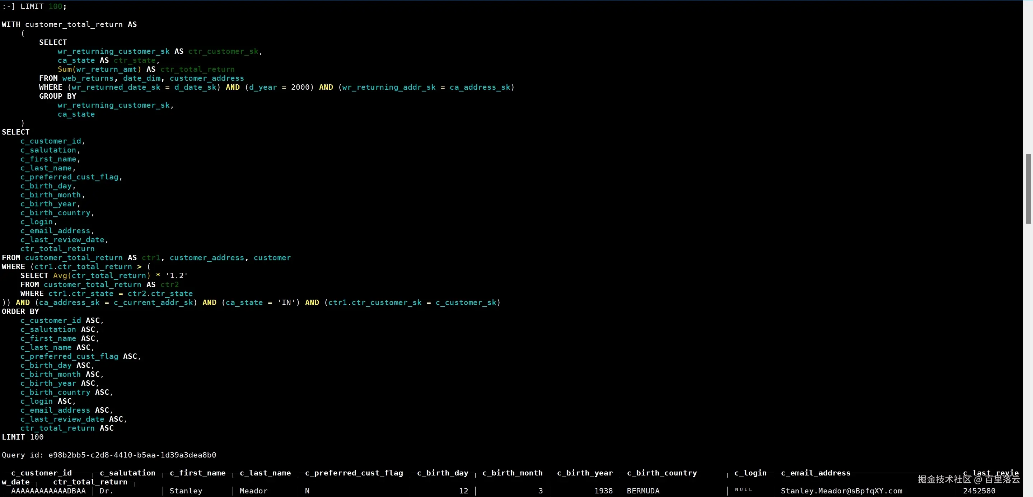The width and height of the screenshot is (1033, 497).
Task: Click the ORDER BY keyword
Action: [20, 311]
